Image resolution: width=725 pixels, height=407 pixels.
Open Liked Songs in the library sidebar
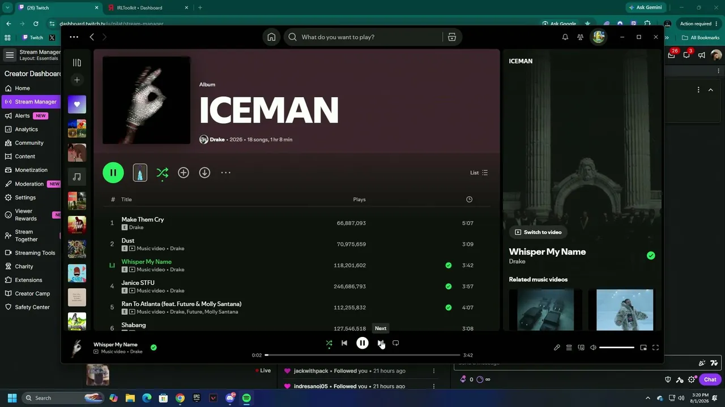77,105
